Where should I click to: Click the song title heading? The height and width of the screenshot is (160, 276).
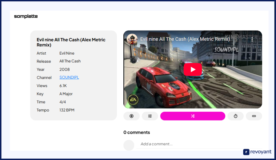(x=71, y=42)
